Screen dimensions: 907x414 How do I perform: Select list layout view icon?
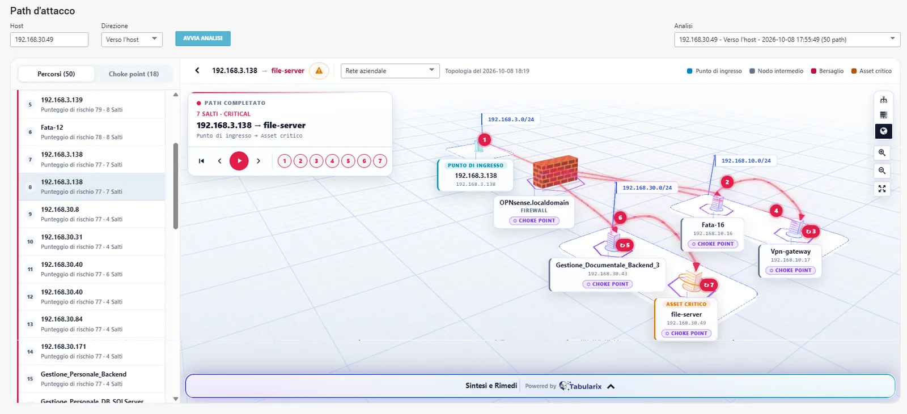click(x=883, y=115)
